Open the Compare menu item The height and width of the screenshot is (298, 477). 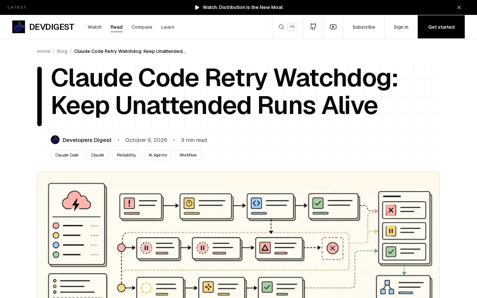(142, 27)
